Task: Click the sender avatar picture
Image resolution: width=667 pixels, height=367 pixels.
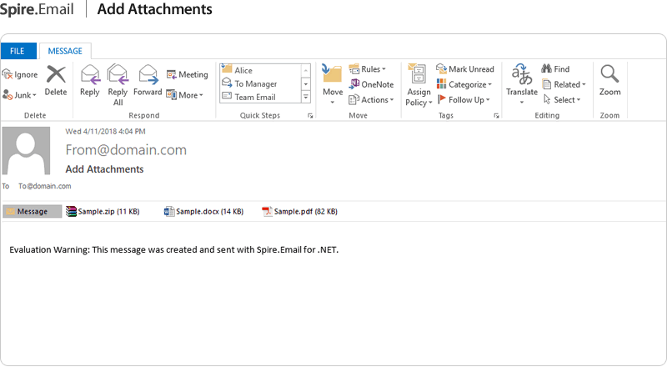Action: [x=31, y=151]
